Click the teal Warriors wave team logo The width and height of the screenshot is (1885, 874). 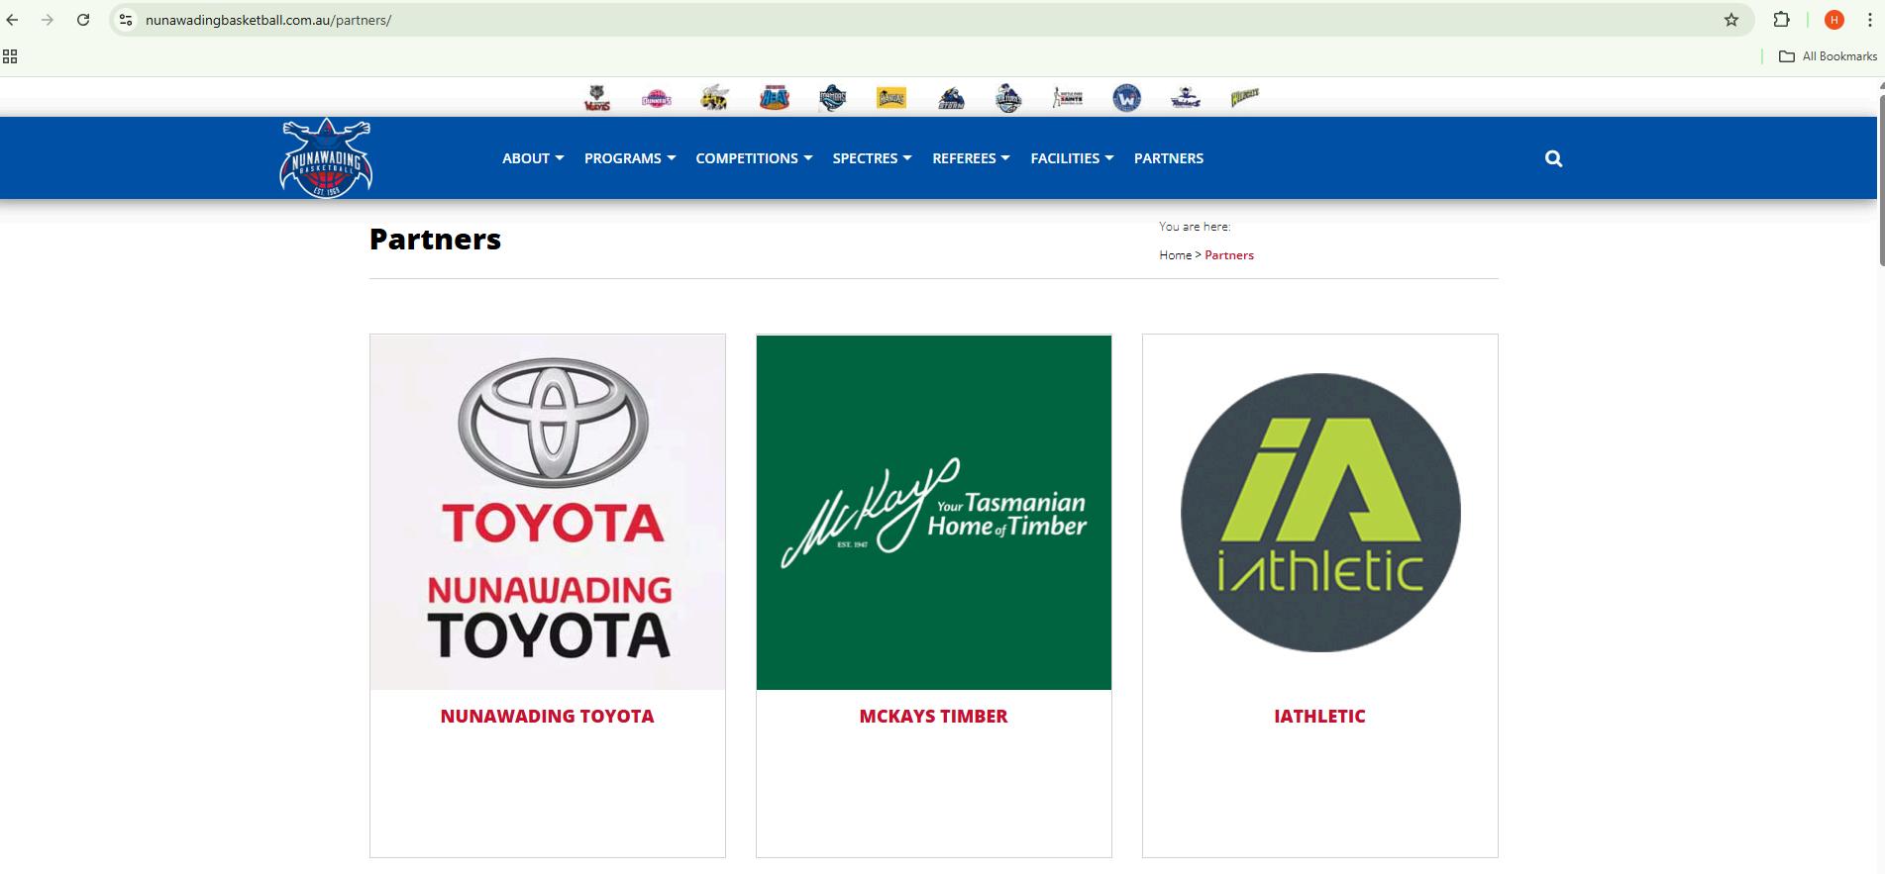(x=832, y=98)
